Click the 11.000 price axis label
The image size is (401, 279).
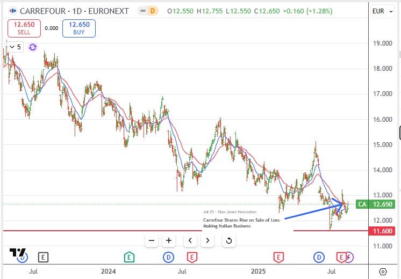[383, 246]
